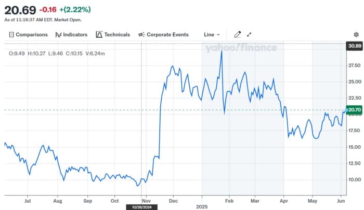
Task: Click the 20.69 headline stock price
Action: [18, 9]
